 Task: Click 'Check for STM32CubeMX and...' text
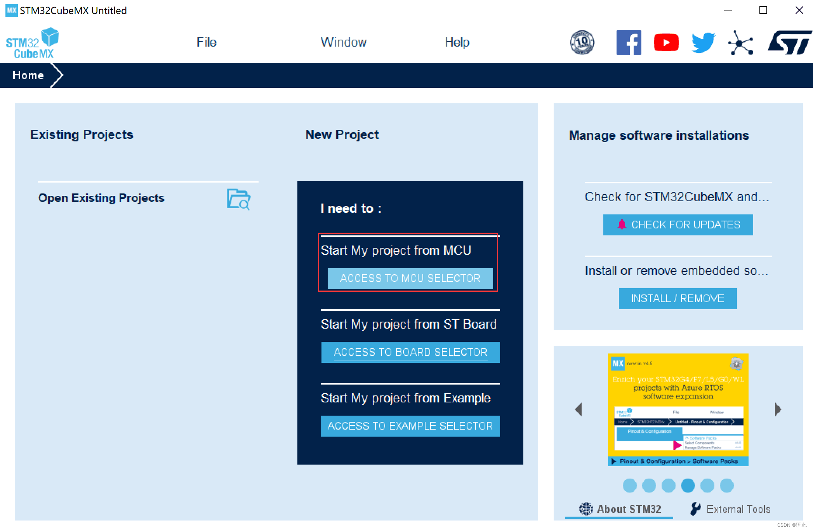click(677, 197)
